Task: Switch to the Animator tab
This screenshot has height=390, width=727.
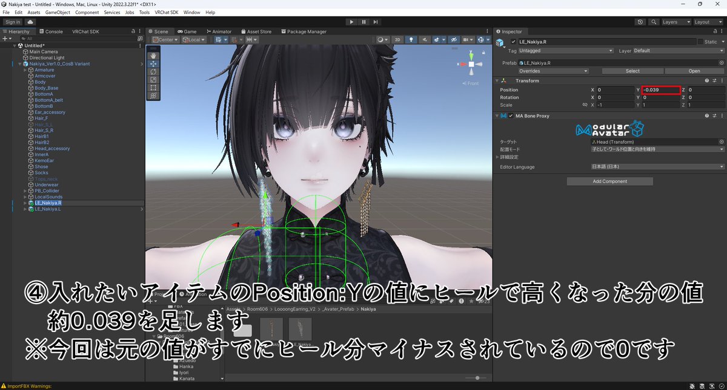Action: point(219,31)
